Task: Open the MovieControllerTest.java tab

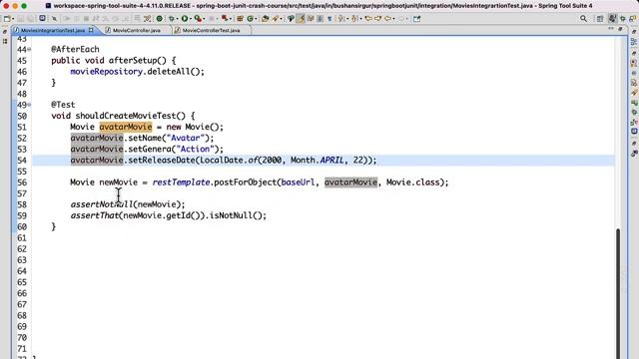Action: pyautogui.click(x=211, y=30)
